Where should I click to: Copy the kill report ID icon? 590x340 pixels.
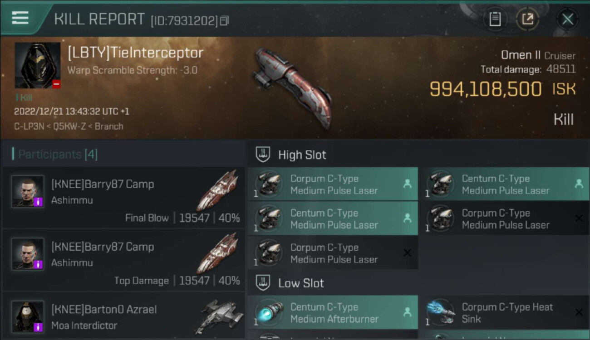pos(224,20)
